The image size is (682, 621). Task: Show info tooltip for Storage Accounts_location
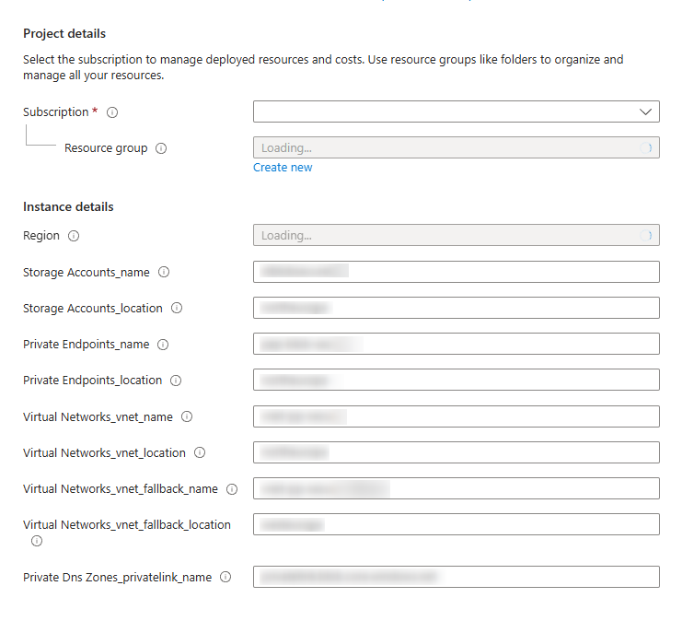click(177, 309)
